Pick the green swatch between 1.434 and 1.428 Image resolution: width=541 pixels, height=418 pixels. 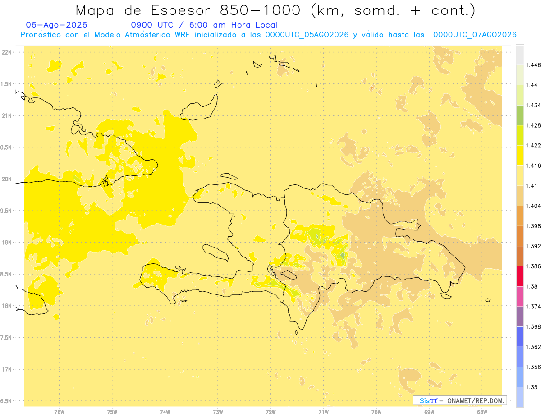(520, 115)
